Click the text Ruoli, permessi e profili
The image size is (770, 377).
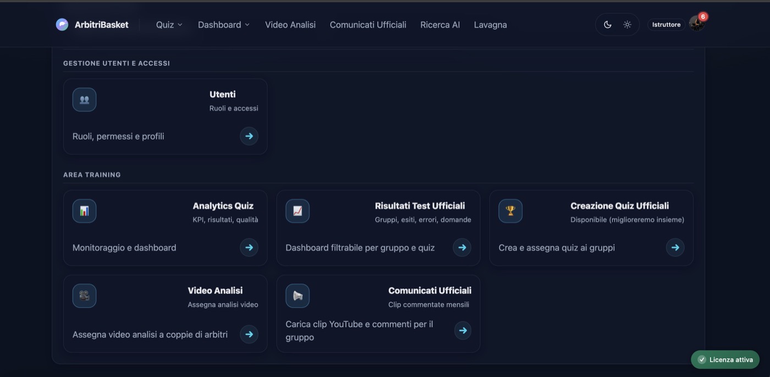(118, 136)
